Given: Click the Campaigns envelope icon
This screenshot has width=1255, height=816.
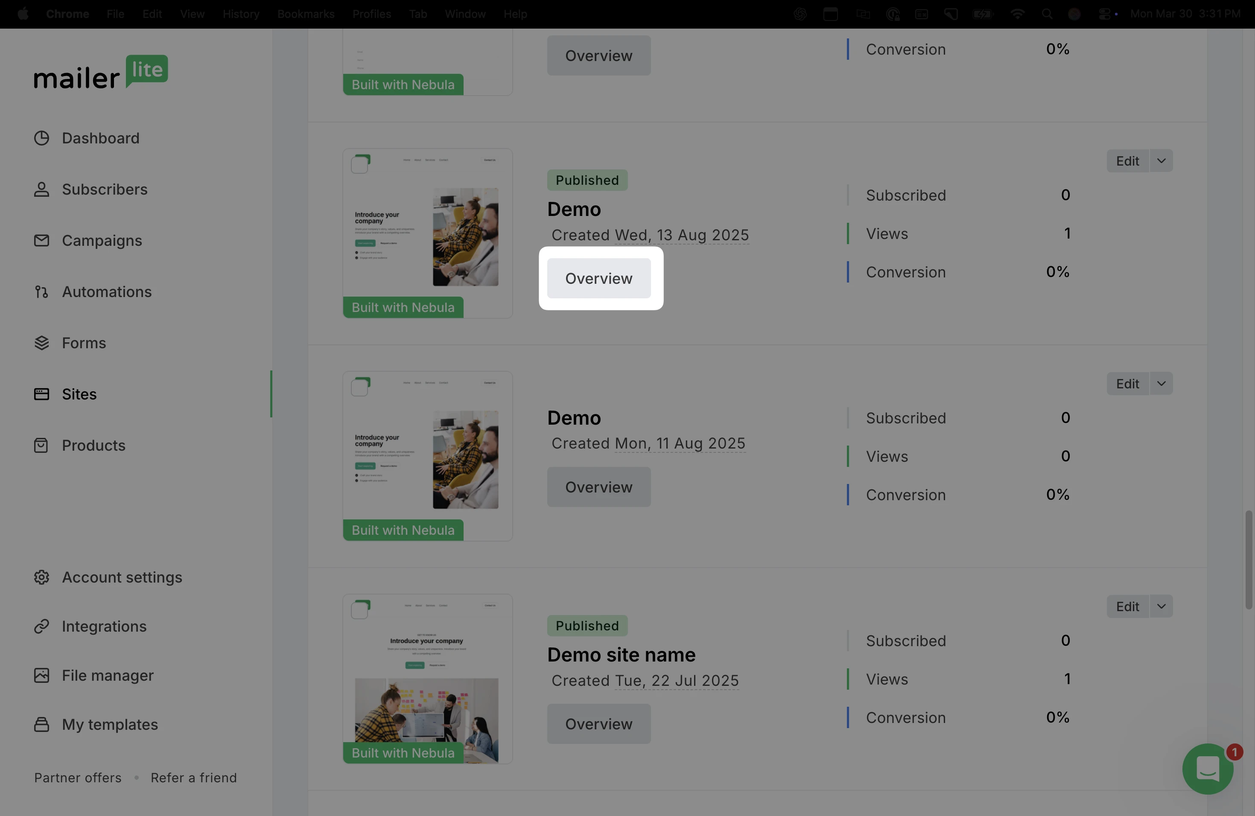Looking at the screenshot, I should (42, 240).
